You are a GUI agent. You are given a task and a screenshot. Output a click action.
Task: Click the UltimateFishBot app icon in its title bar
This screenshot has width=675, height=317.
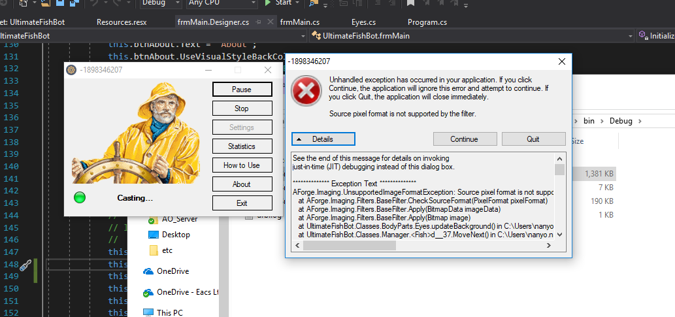(71, 70)
